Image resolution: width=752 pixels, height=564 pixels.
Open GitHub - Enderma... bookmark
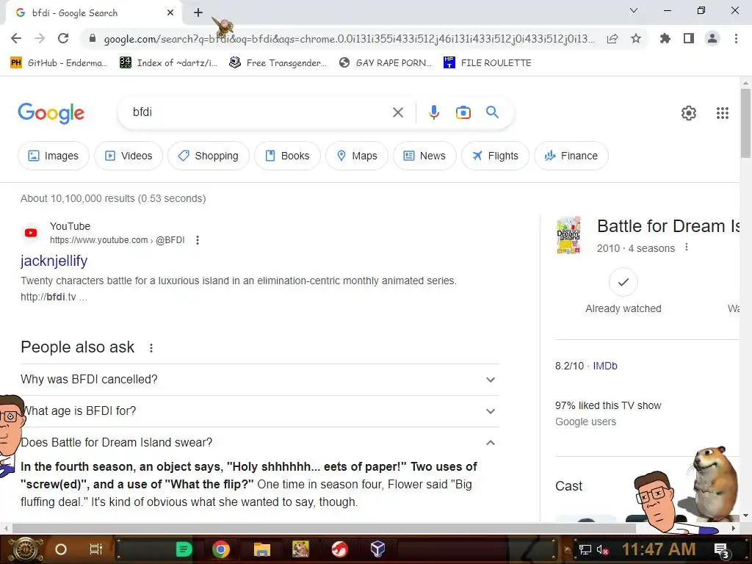click(x=59, y=63)
